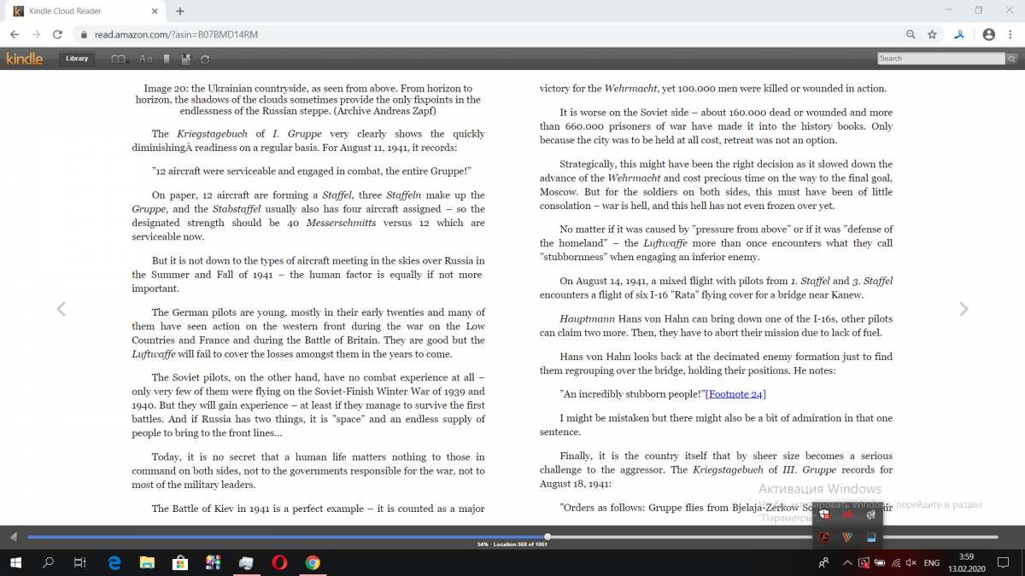Click the 54% Location 568 of 1061 text
Viewport: 1025px width, 576px height.
pyautogui.click(x=512, y=544)
